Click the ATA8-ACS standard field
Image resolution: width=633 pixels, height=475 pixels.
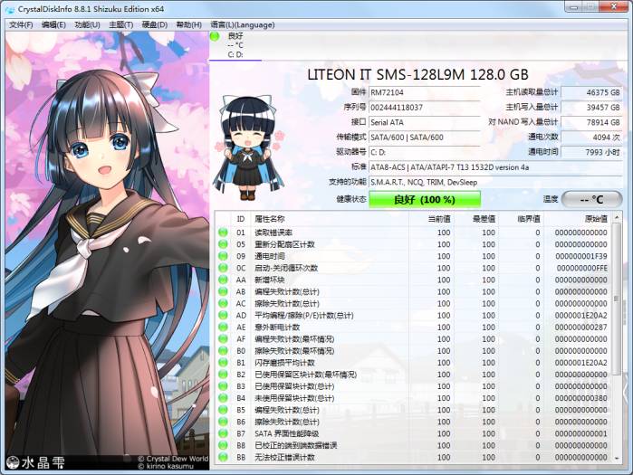(x=495, y=167)
